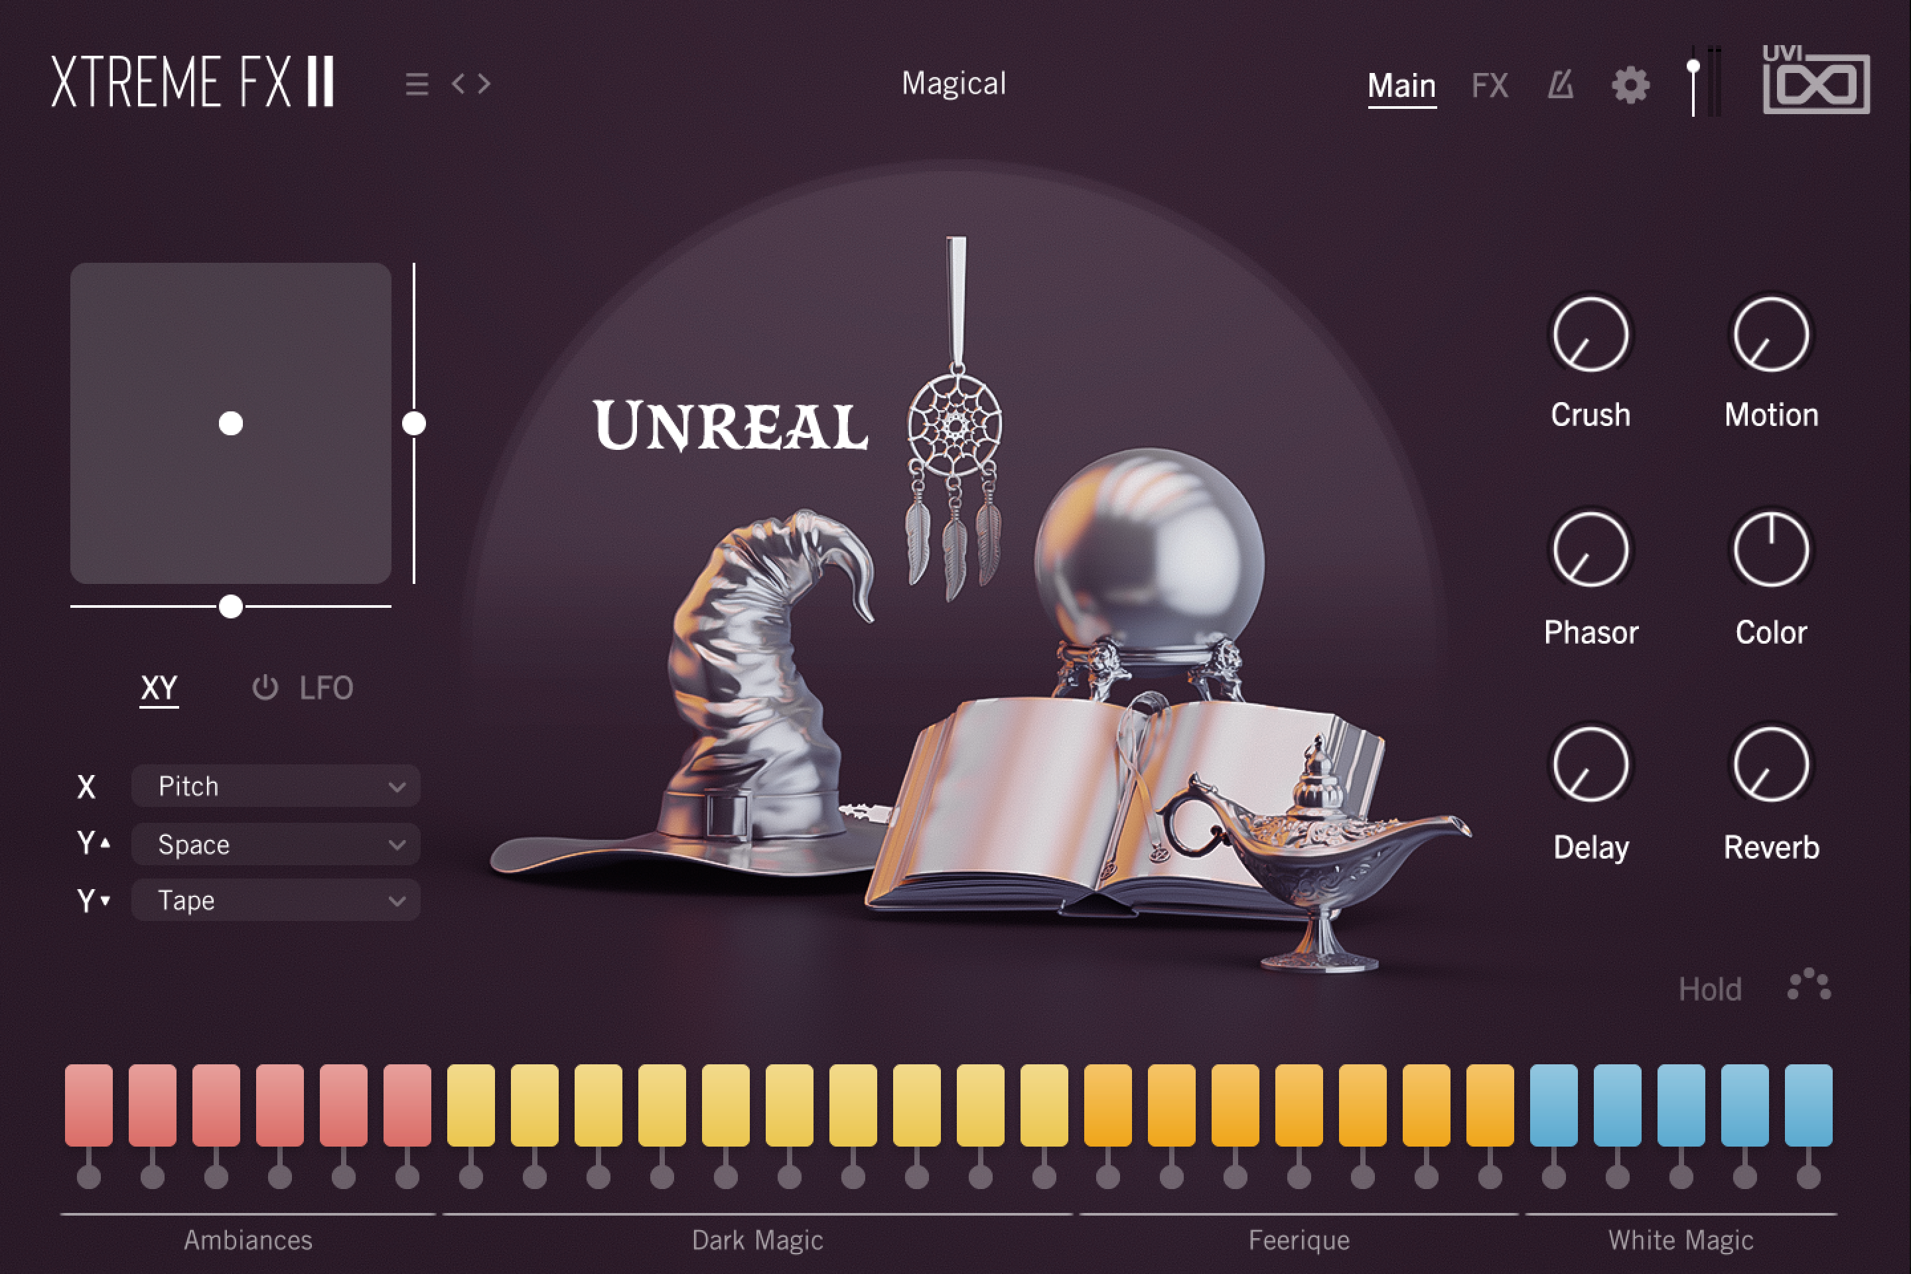
Task: Click the master volume slider handle
Action: tap(1693, 66)
